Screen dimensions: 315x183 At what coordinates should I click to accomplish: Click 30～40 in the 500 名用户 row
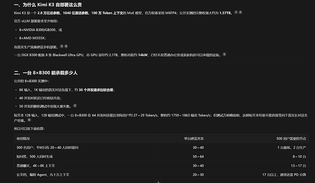198,148
